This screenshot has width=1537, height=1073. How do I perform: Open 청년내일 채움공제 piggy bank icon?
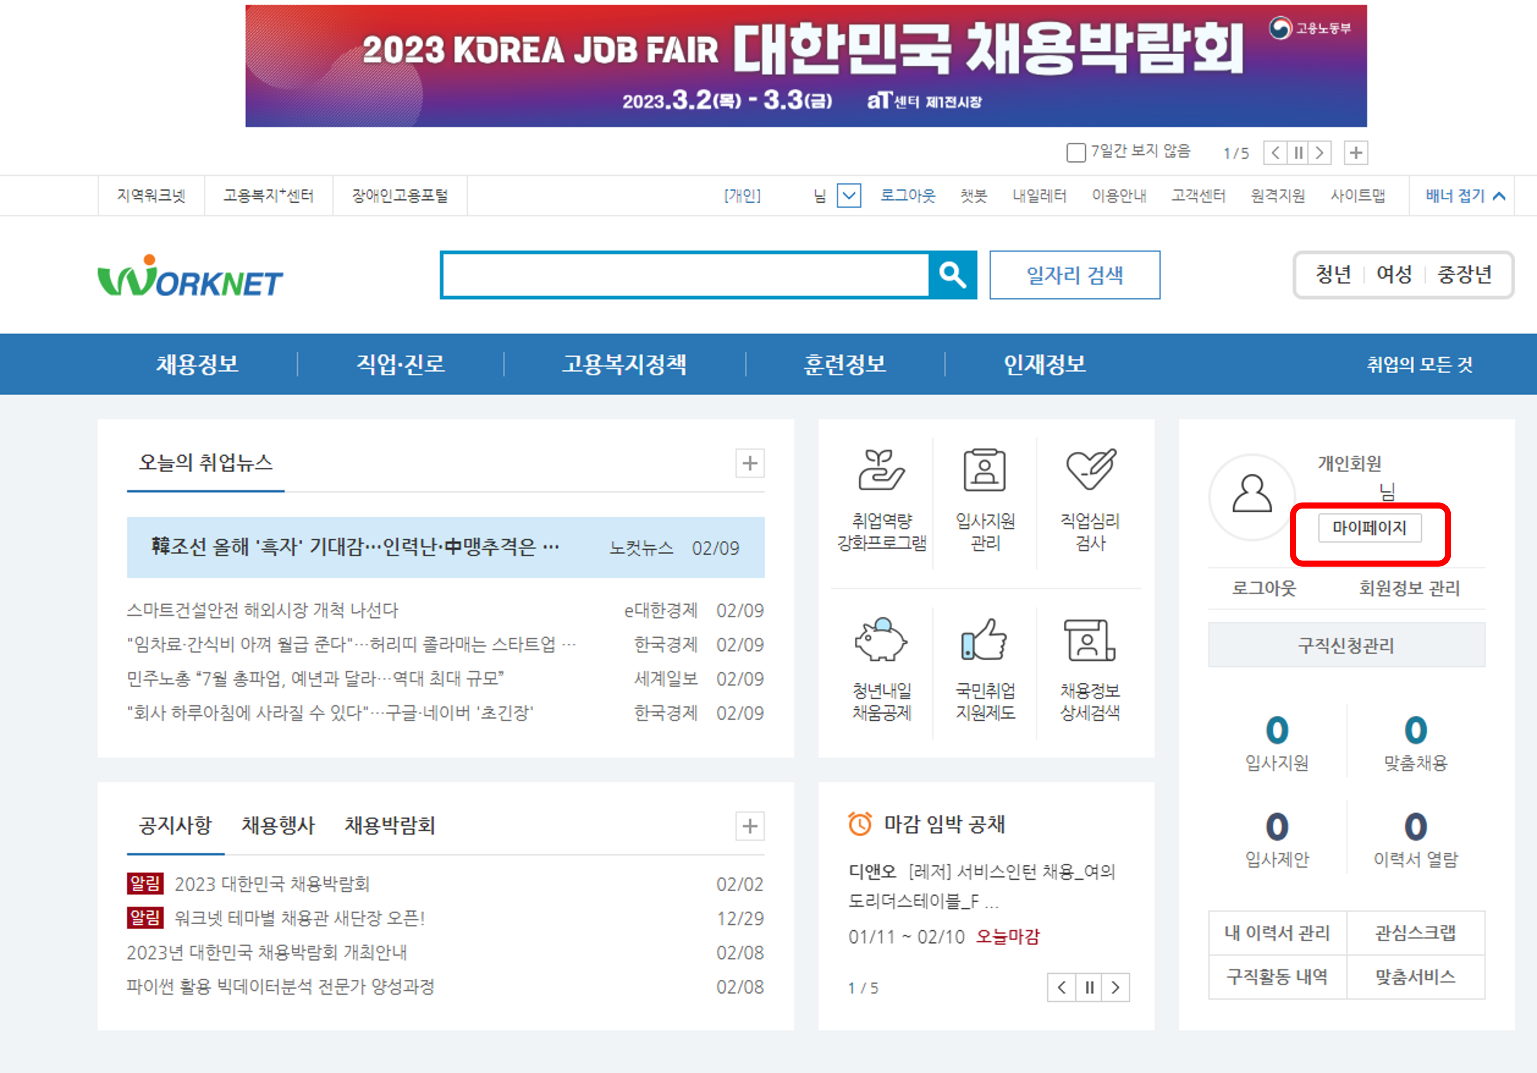(881, 641)
